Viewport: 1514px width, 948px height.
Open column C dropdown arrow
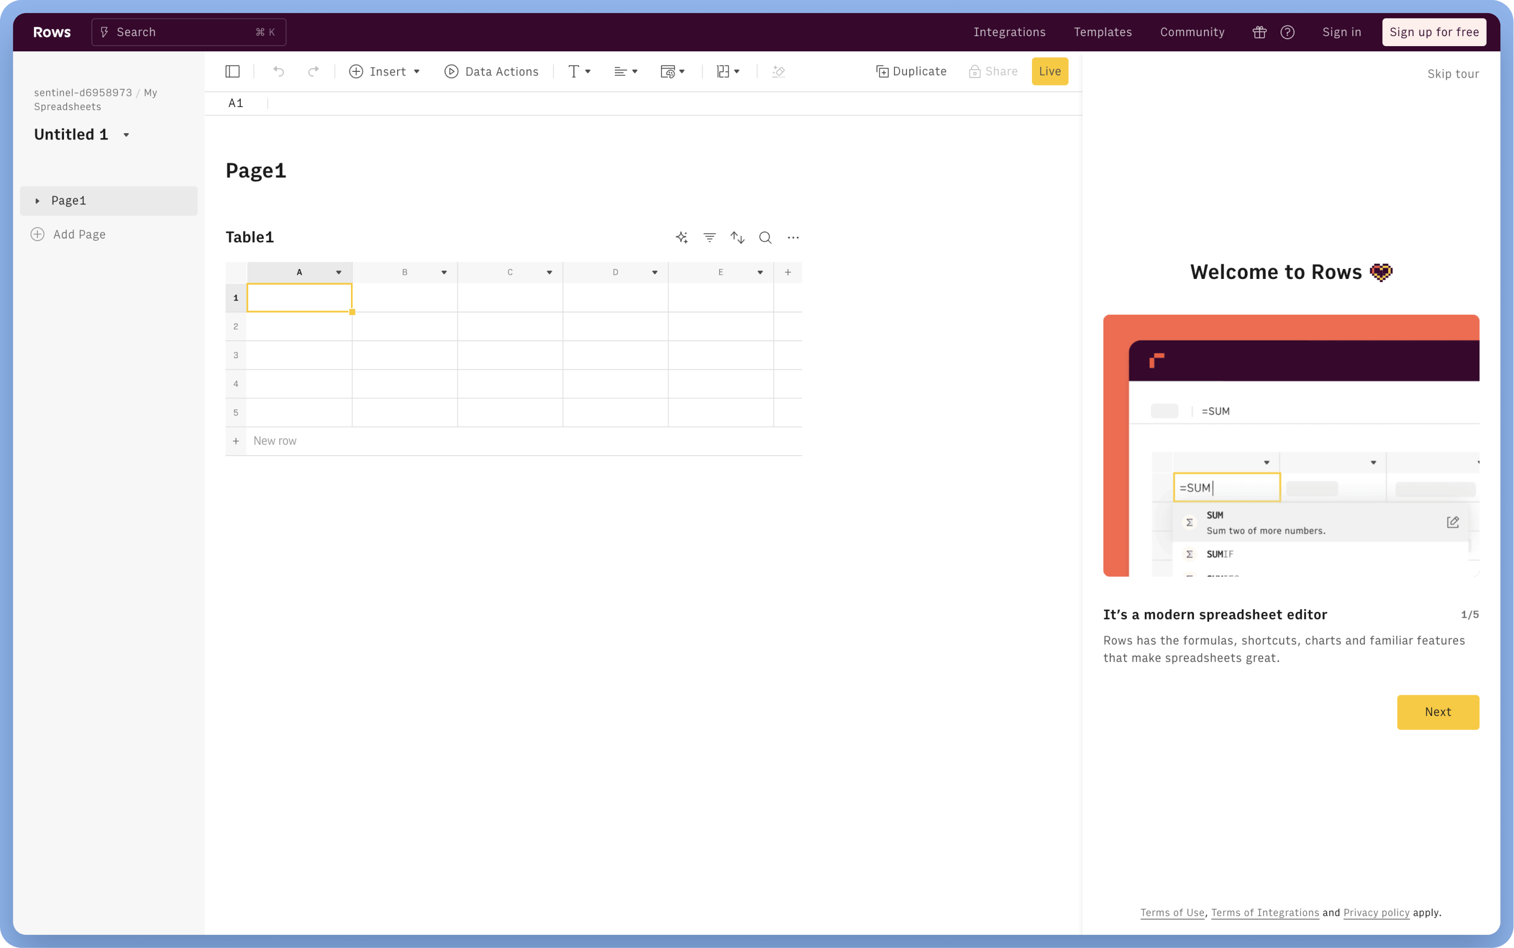tap(549, 272)
